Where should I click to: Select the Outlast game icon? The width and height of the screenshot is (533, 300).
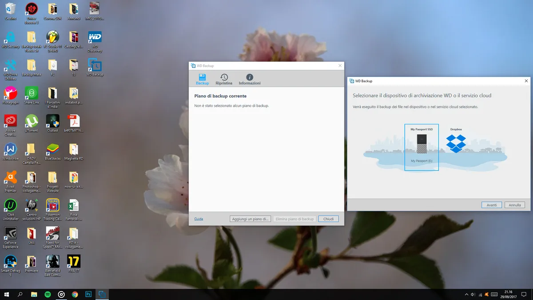52,124
